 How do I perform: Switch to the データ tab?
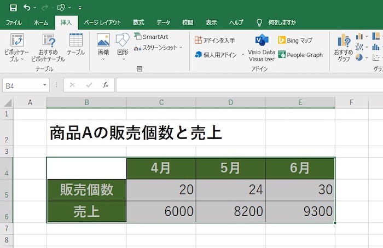click(163, 22)
